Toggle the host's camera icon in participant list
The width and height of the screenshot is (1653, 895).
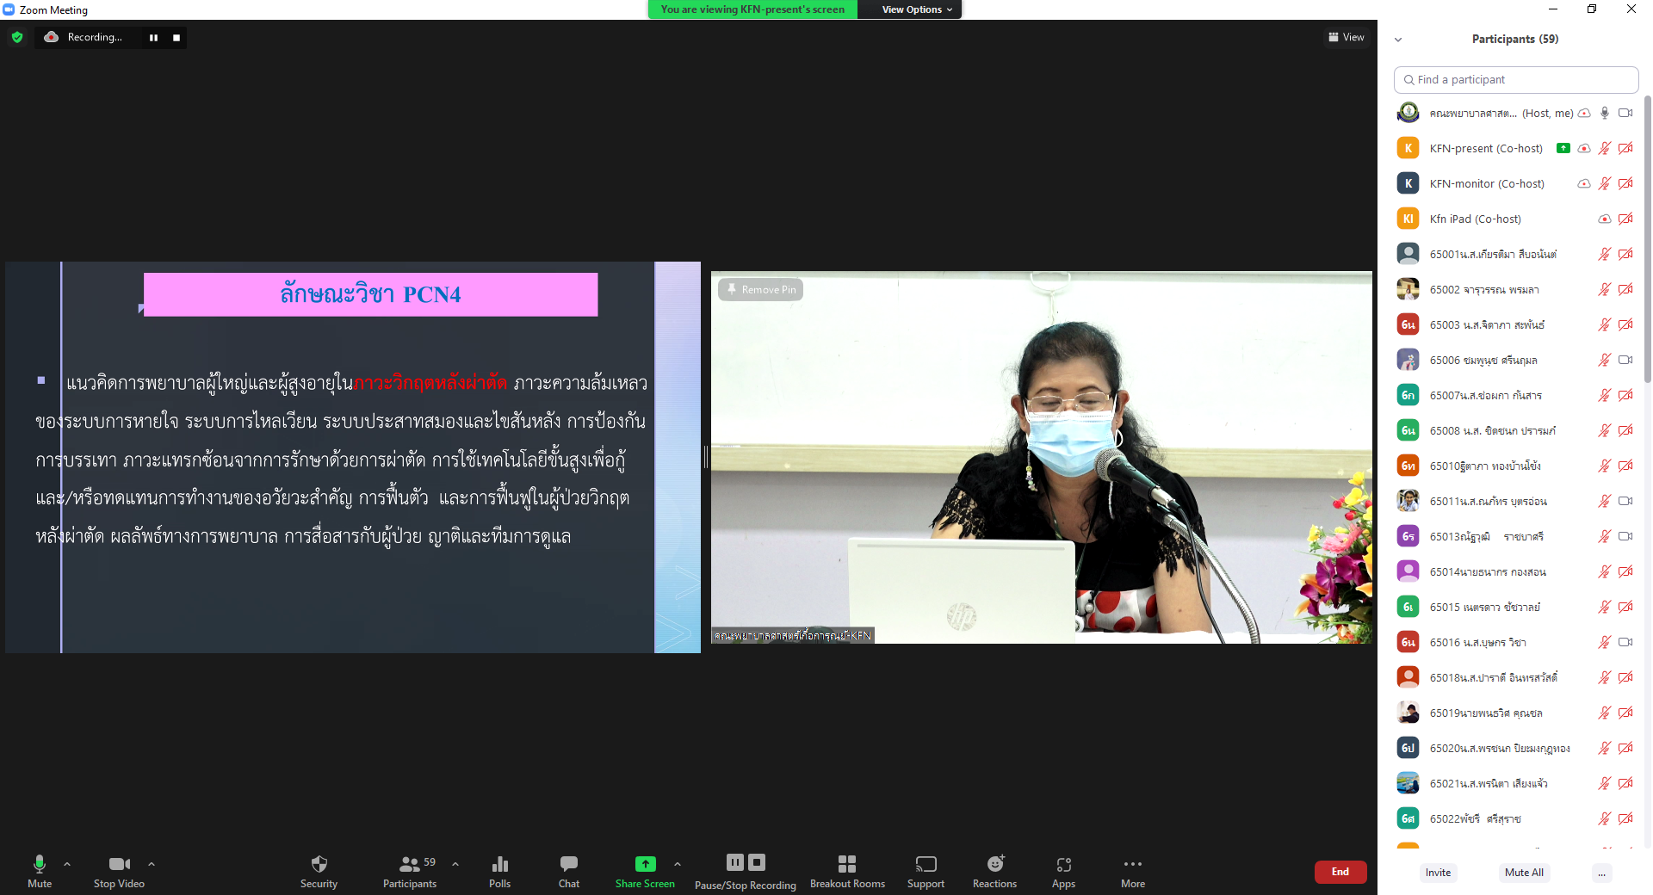1625,113
